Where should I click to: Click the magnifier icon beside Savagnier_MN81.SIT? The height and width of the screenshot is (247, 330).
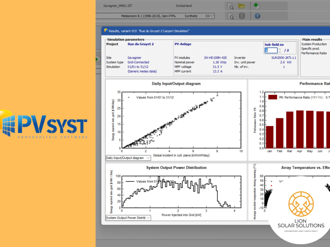(x=231, y=6)
